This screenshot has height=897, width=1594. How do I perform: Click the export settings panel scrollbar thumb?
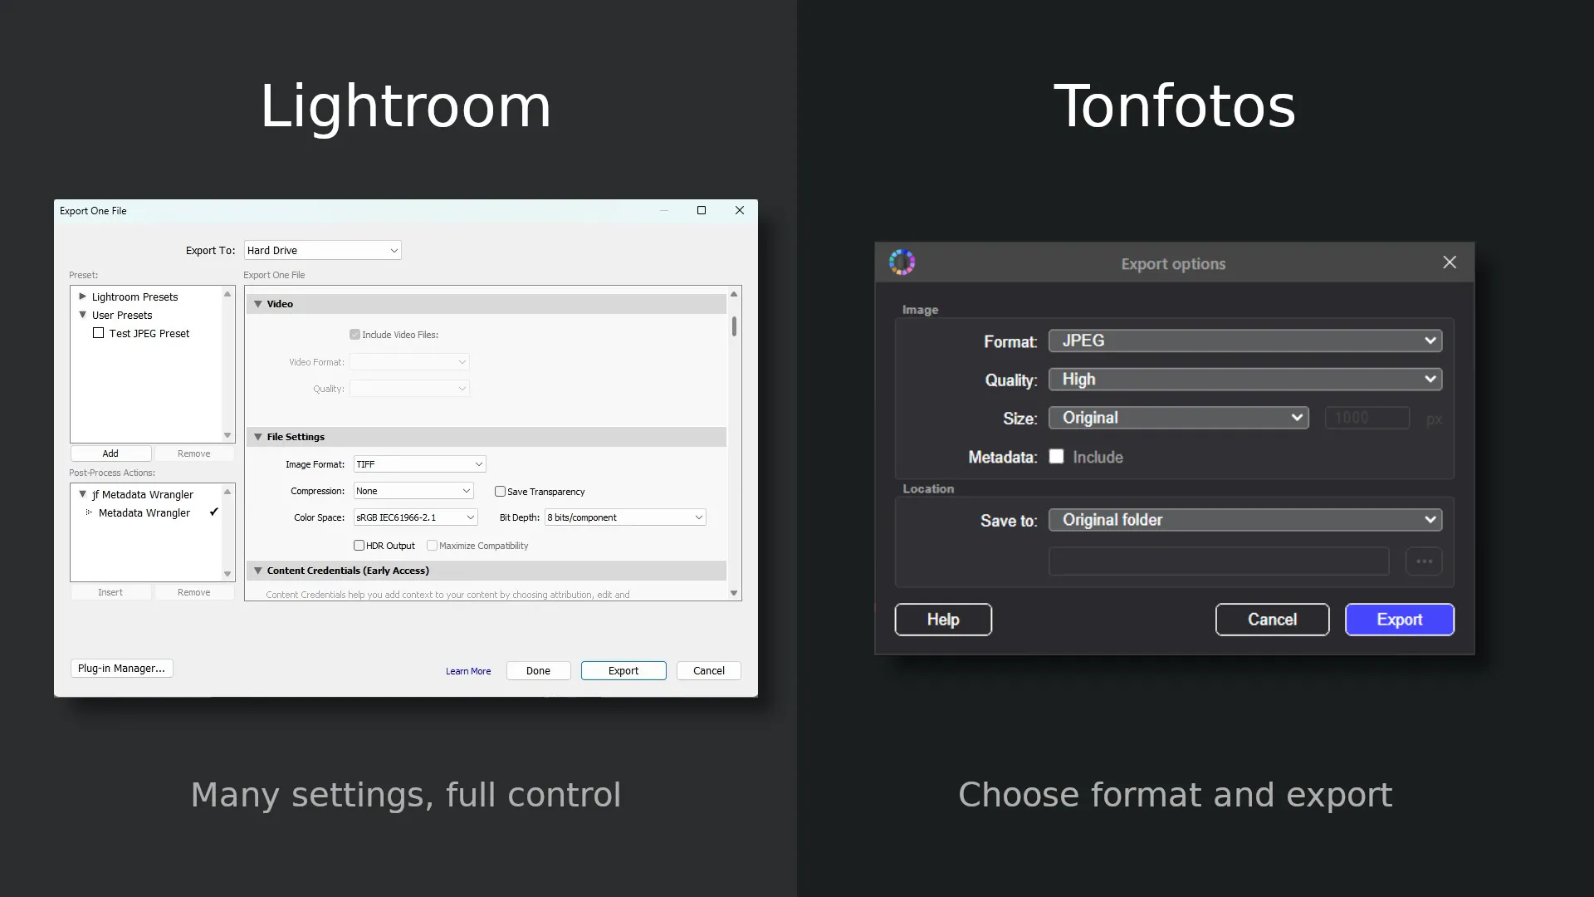click(x=734, y=326)
